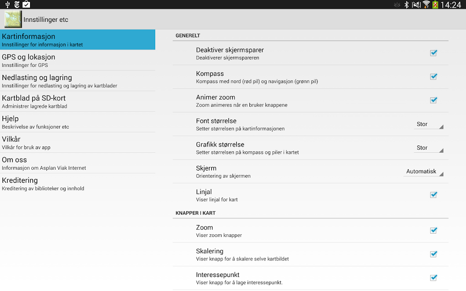Open Kartblad på SD-kort section
The width and height of the screenshot is (466, 291).
click(77, 101)
